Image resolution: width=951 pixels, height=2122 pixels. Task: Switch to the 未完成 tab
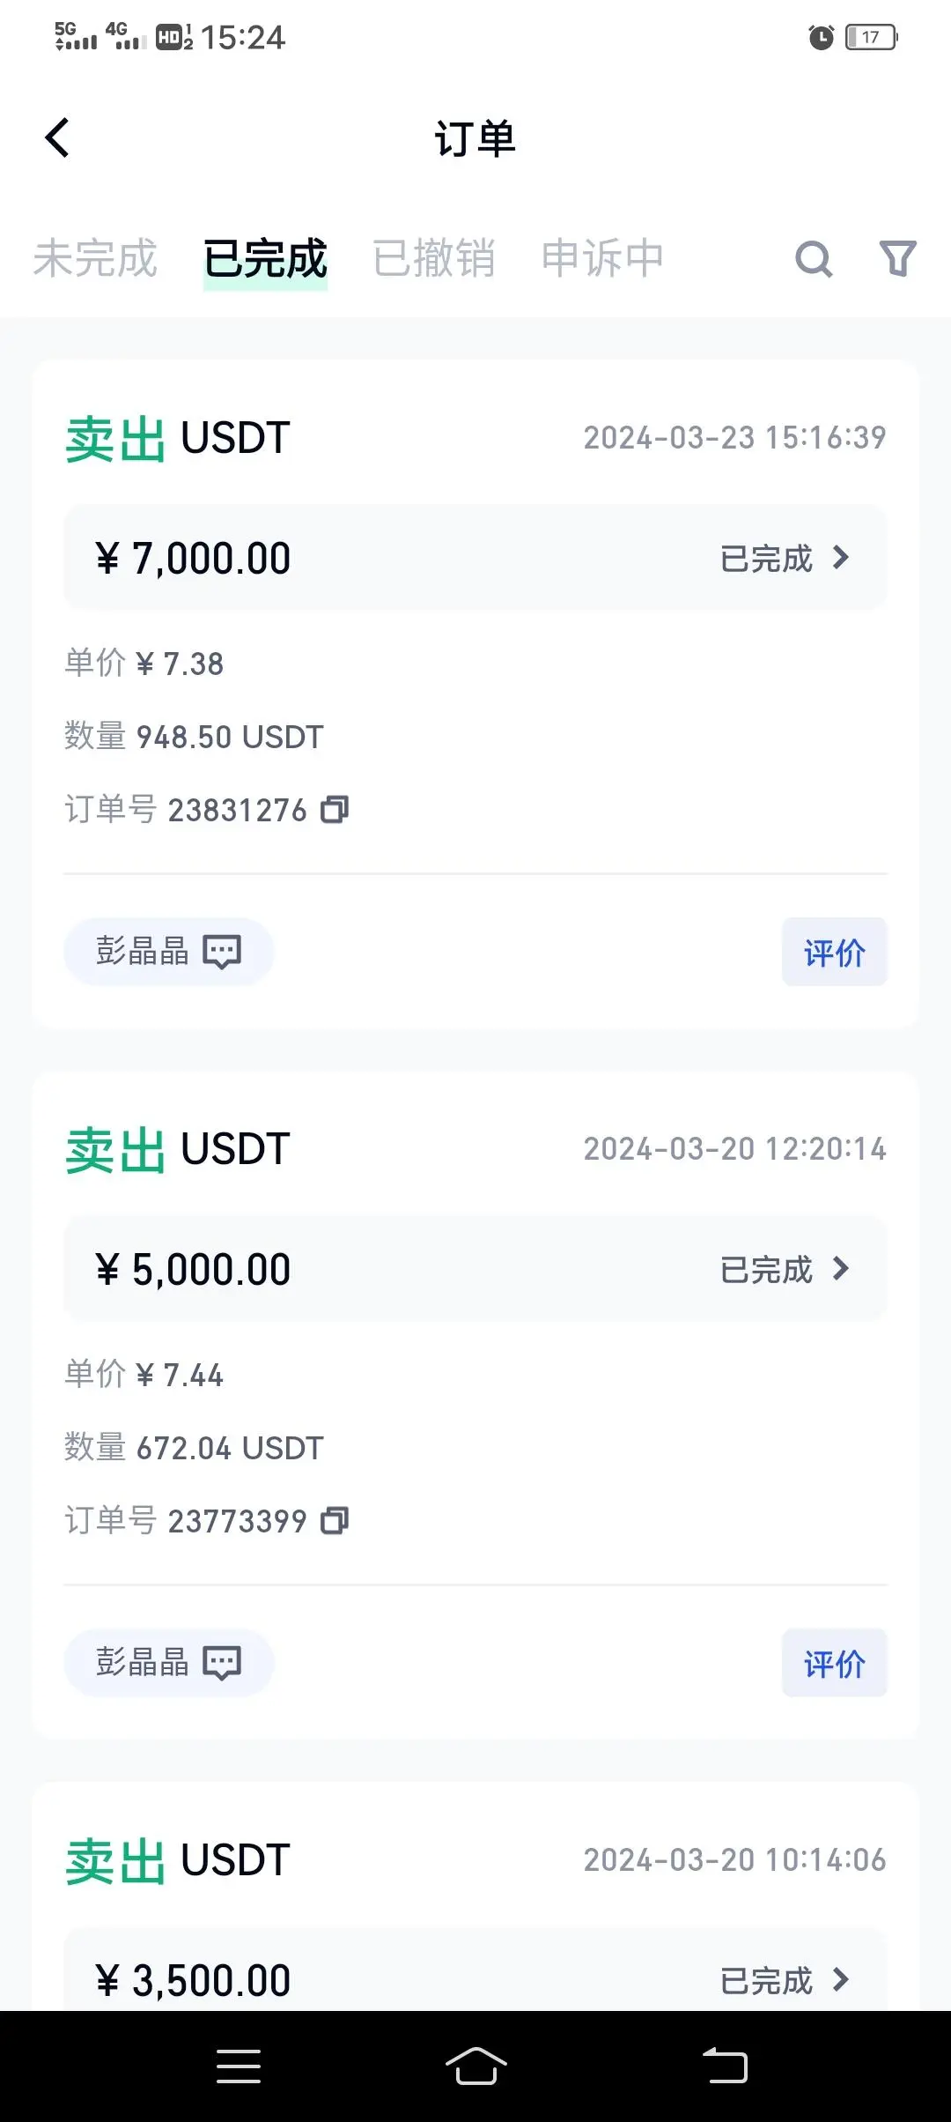pos(95,258)
